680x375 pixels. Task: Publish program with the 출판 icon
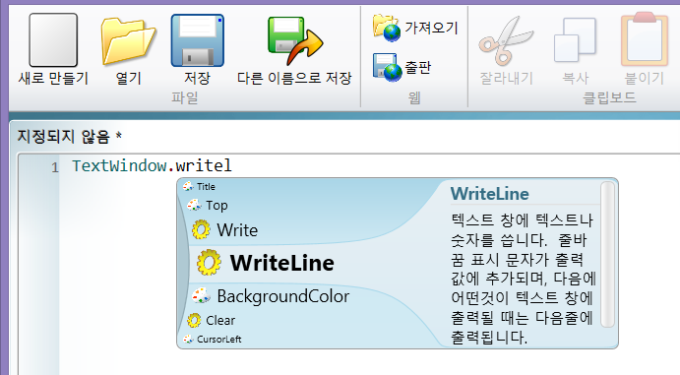click(387, 67)
